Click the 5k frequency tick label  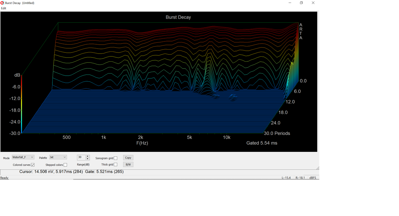click(189, 137)
